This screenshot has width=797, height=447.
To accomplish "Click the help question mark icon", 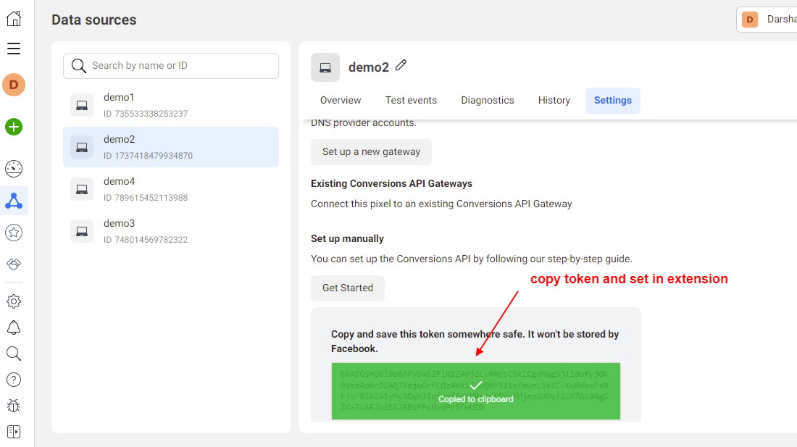I will [x=14, y=380].
